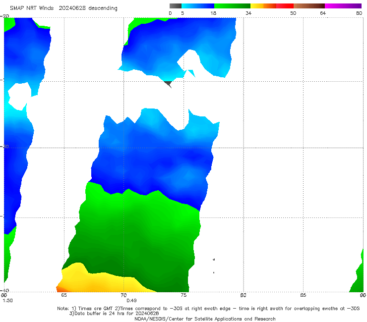Click the longitude axis label '60'
367x322 pixels.
[x=4, y=295]
